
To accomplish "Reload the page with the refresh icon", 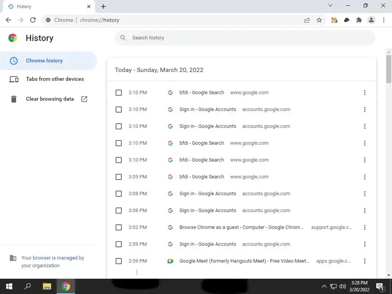I will coord(33,20).
